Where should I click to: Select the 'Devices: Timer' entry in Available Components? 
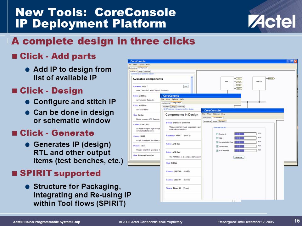click(139, 146)
